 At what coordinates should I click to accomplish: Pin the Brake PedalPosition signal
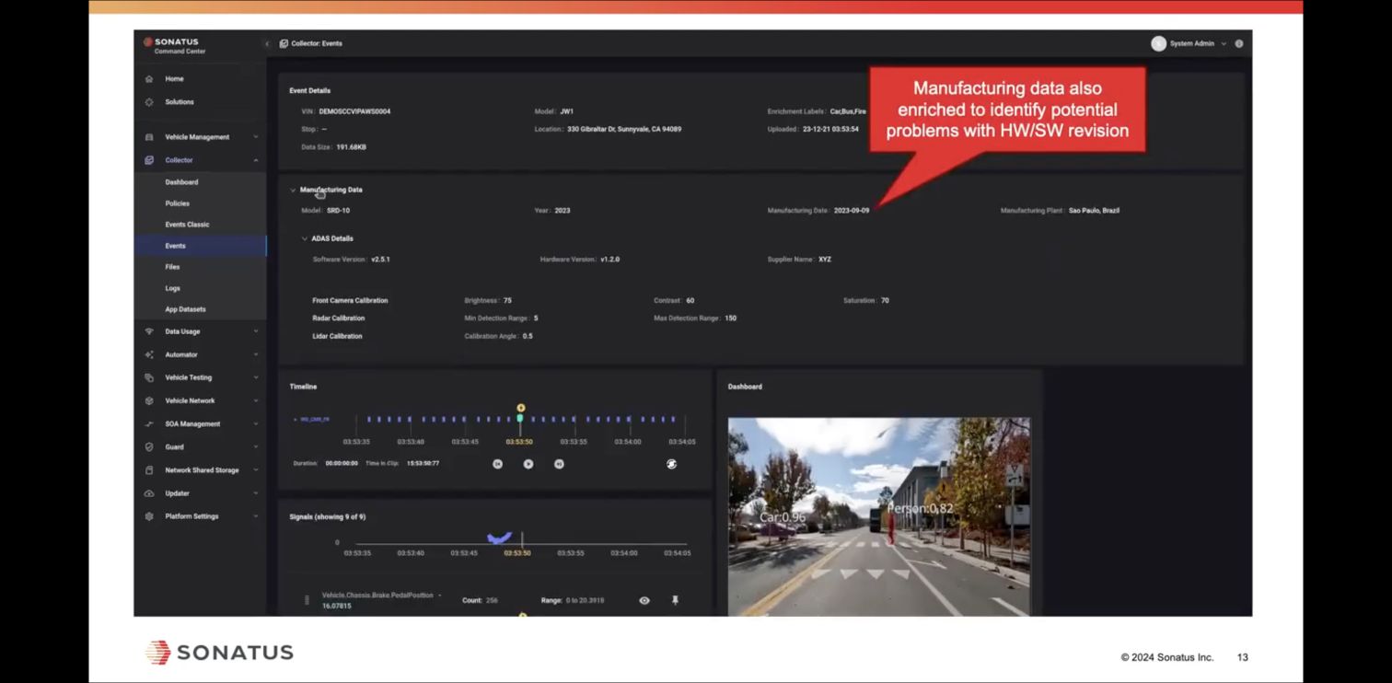(x=675, y=600)
